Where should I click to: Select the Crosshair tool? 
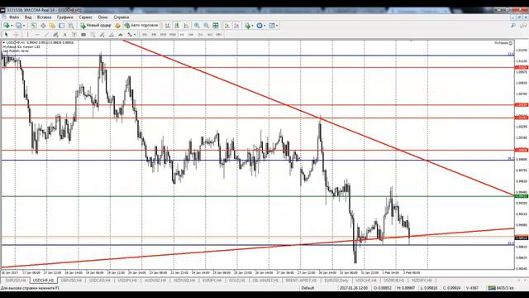(x=16, y=35)
